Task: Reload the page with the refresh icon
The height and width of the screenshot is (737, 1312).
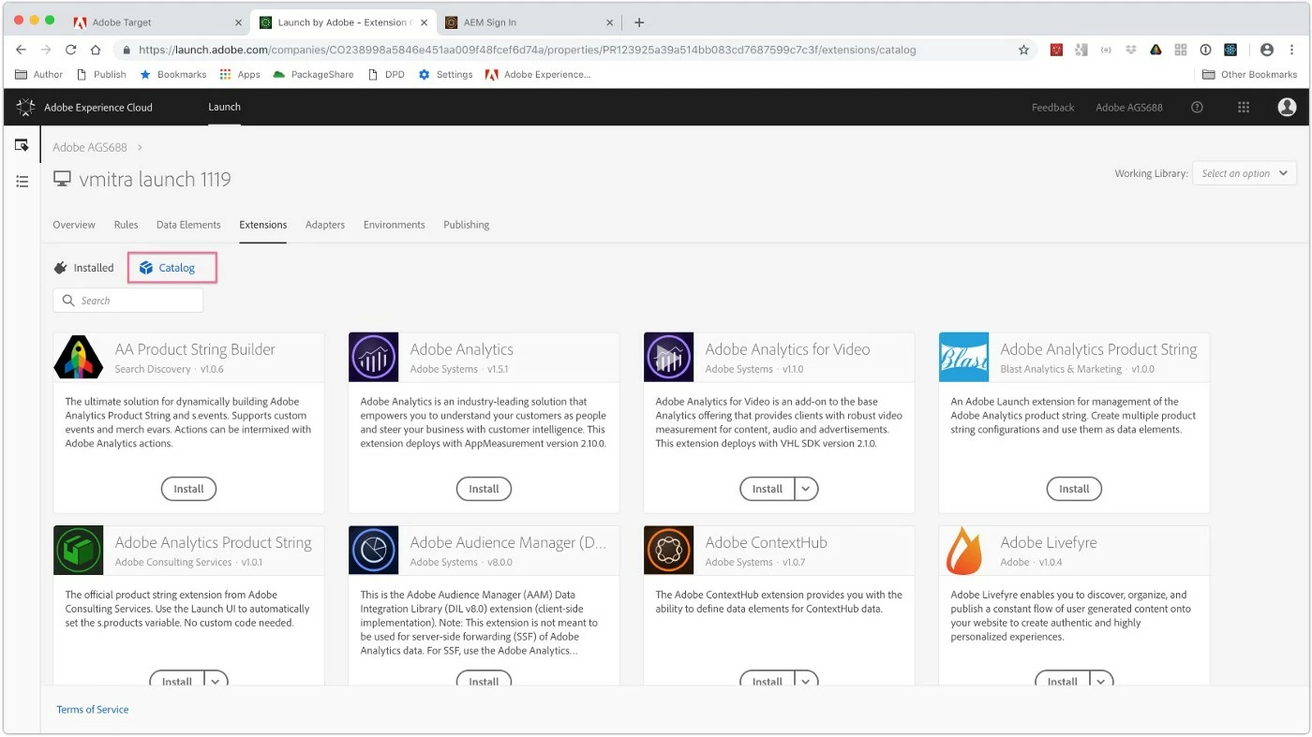Action: 70,50
